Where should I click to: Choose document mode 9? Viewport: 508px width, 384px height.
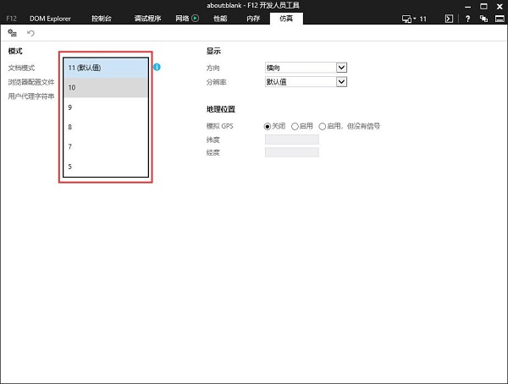click(x=106, y=107)
